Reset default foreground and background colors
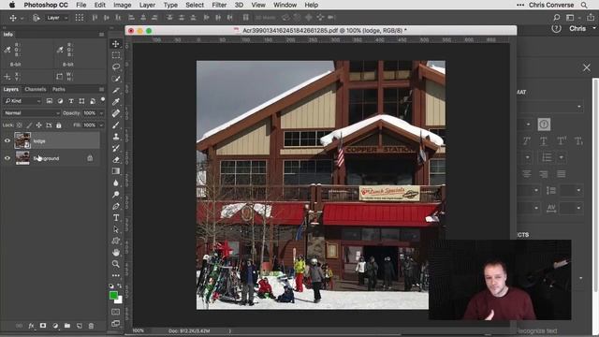599x337 pixels. [111, 286]
